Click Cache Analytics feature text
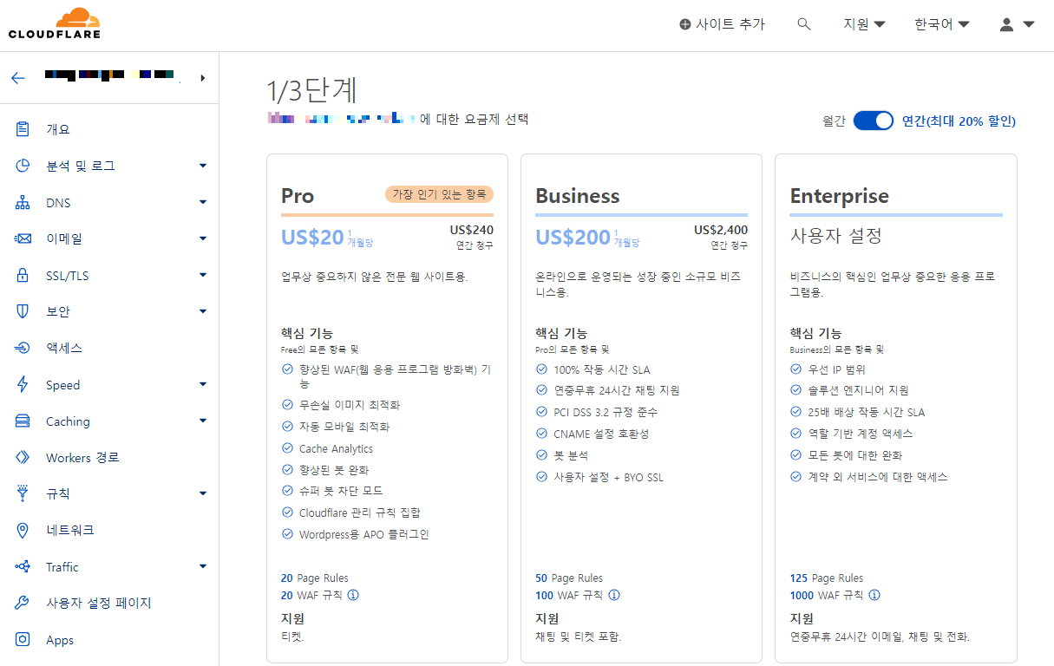 [x=336, y=448]
